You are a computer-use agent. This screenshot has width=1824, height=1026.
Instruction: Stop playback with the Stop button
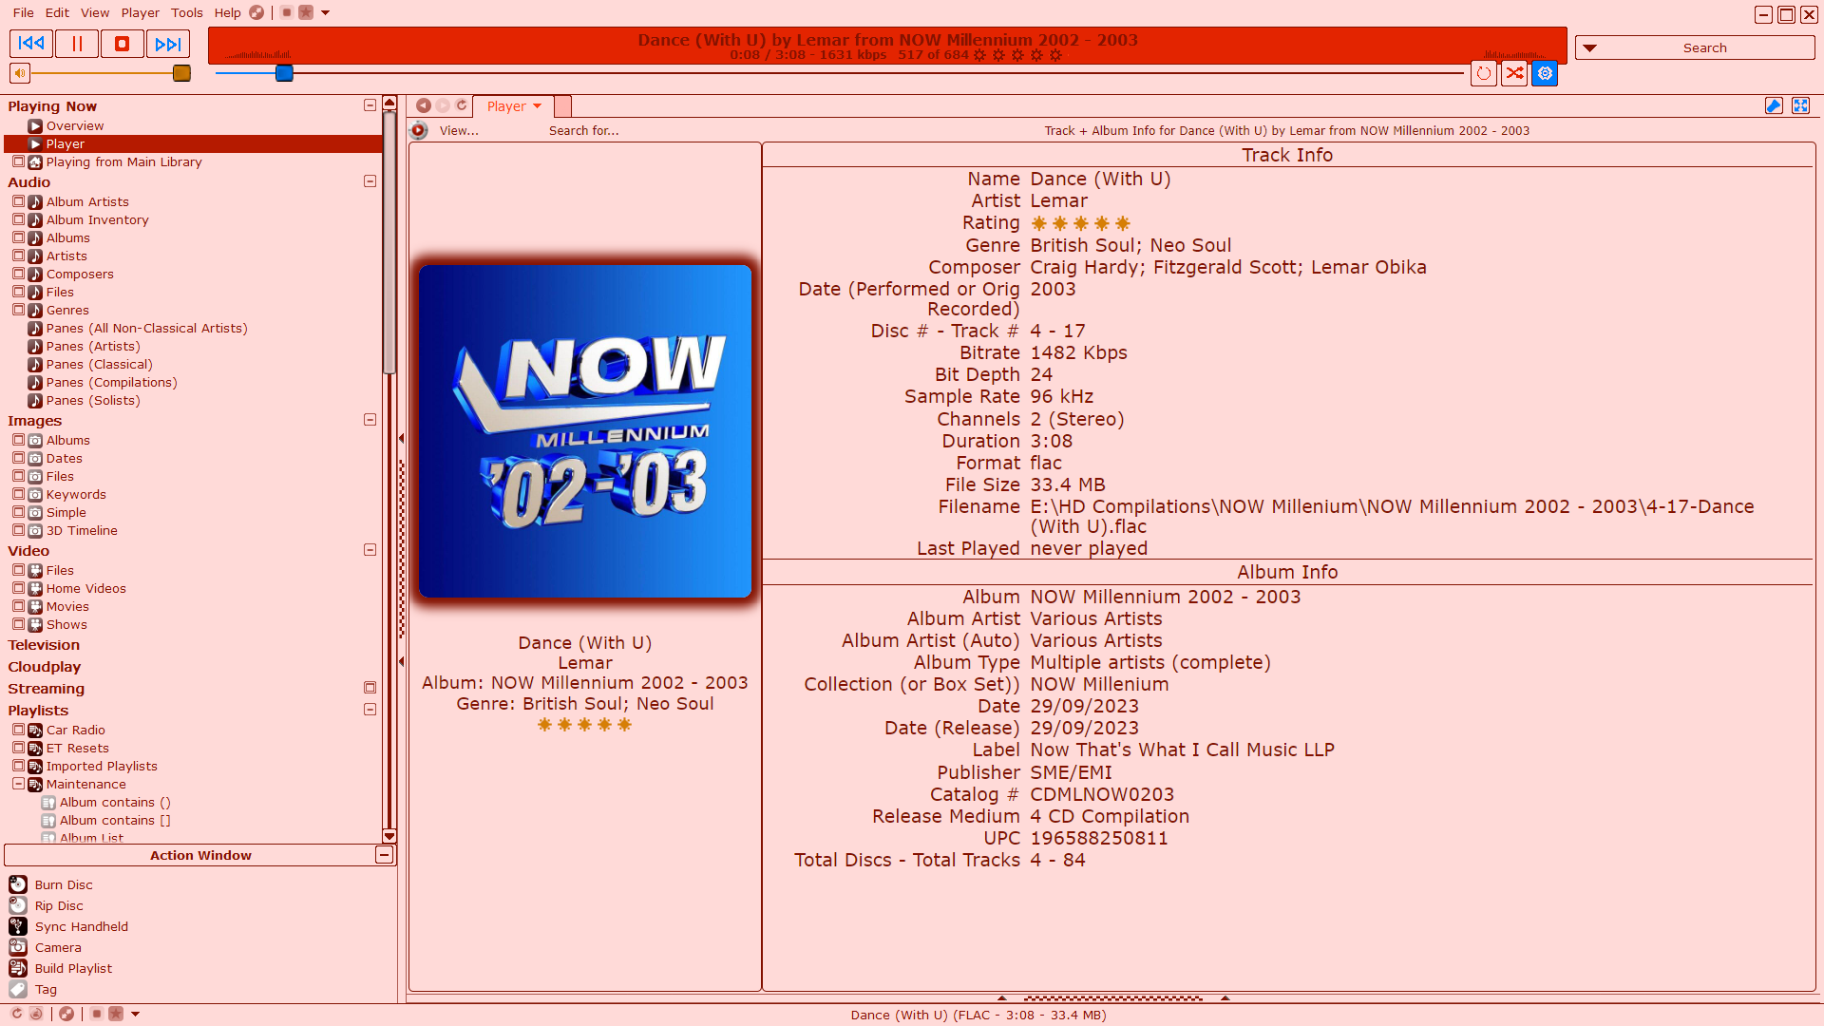click(x=123, y=44)
